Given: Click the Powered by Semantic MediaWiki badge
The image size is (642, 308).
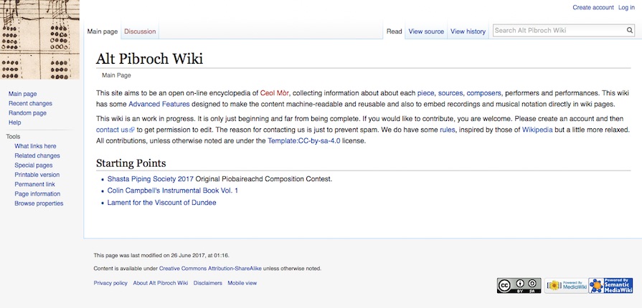Looking at the screenshot, I should pos(611,286).
